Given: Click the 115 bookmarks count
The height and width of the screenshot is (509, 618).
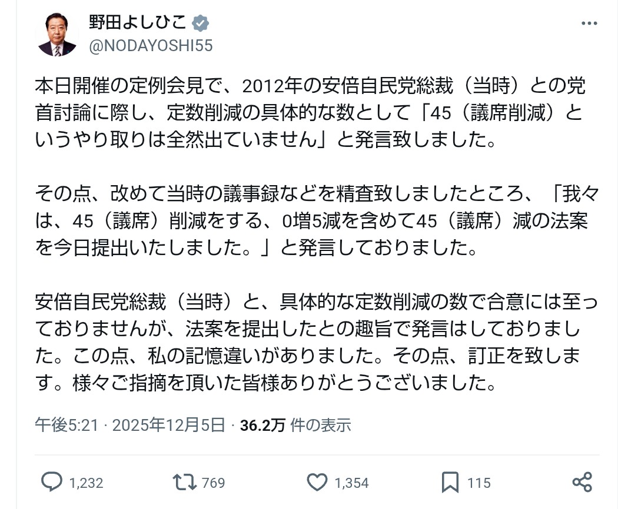Looking at the screenshot, I should [479, 483].
